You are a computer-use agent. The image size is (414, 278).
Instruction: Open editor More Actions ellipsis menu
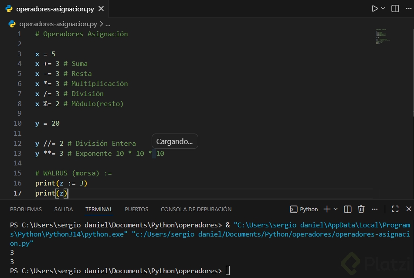click(x=408, y=8)
